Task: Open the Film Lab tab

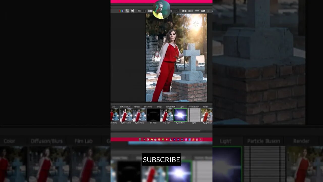Action: (137, 107)
